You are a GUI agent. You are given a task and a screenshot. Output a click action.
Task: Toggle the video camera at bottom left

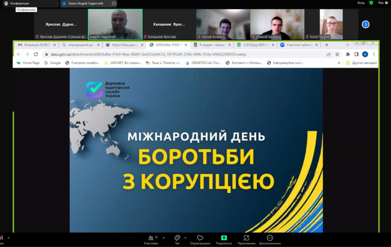point(2,239)
